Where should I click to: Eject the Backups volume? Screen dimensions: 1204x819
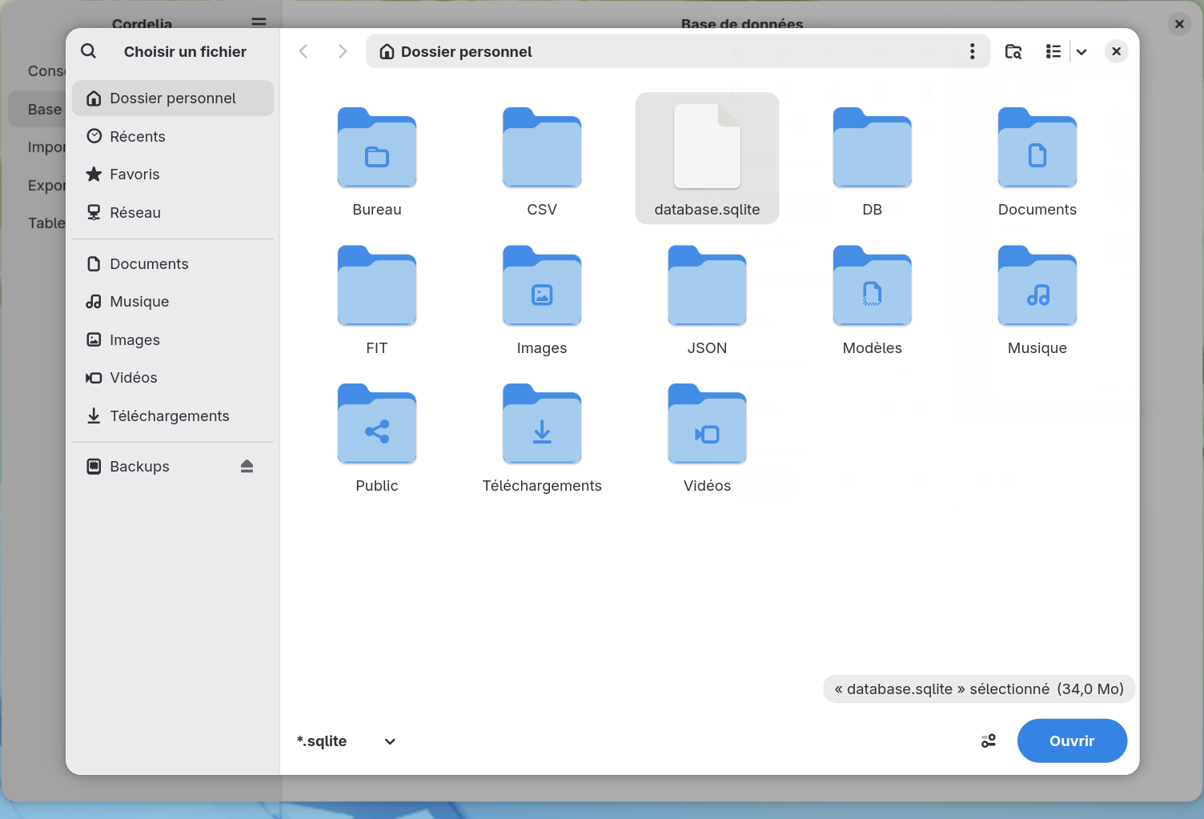click(x=247, y=466)
